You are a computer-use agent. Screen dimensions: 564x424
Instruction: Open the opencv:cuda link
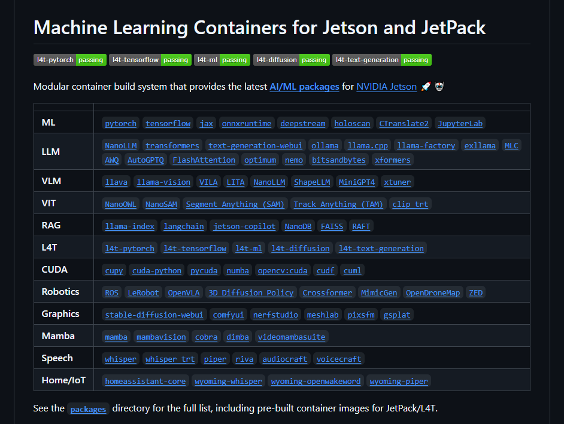pyautogui.click(x=283, y=271)
